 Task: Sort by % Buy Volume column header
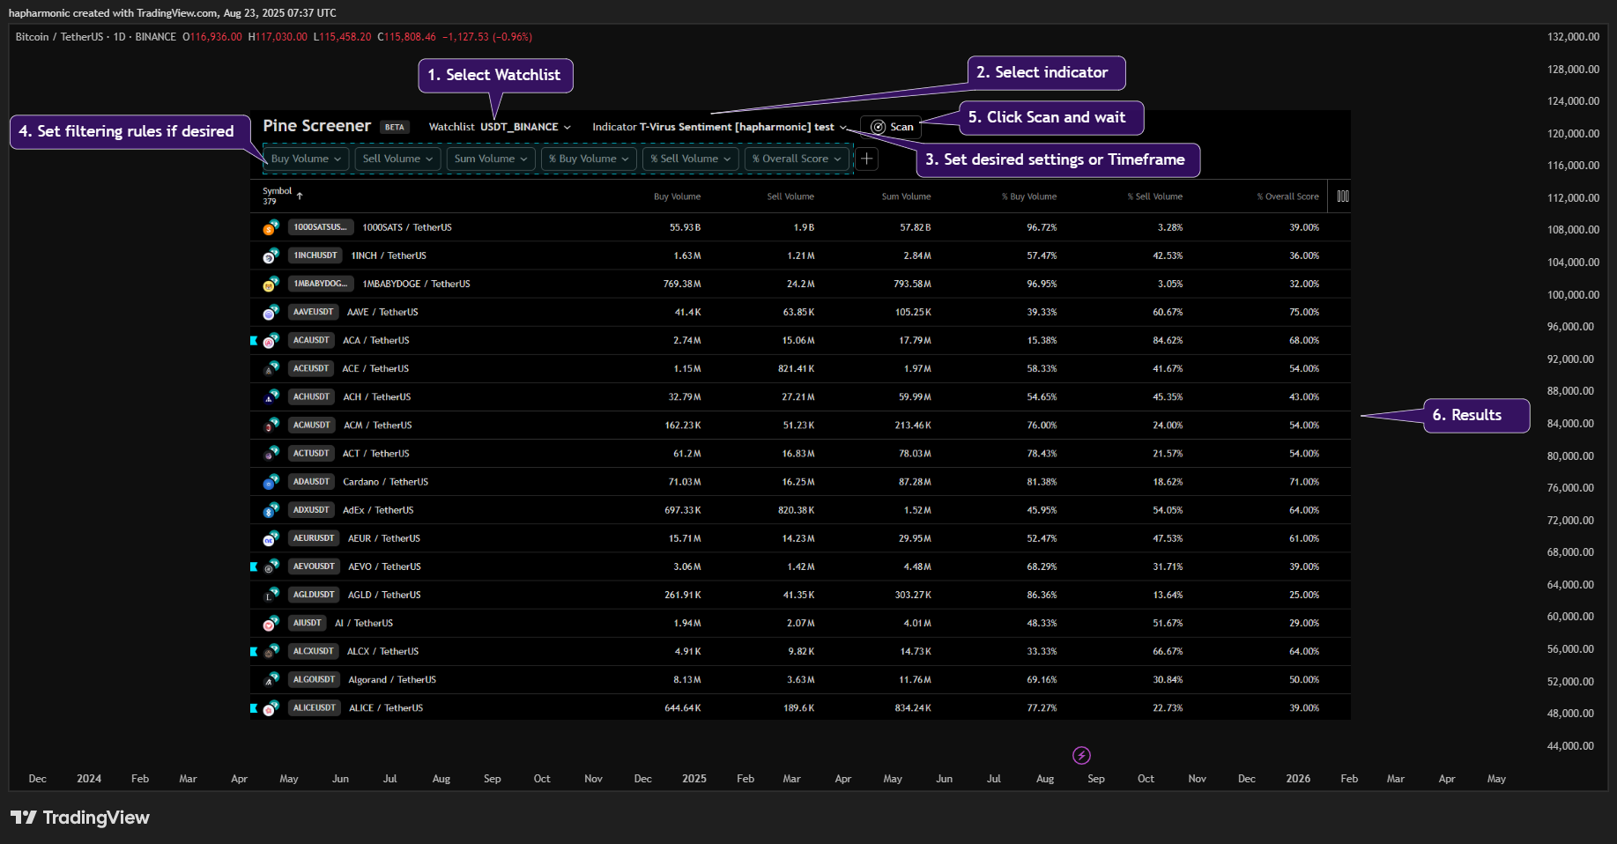pos(1029,196)
